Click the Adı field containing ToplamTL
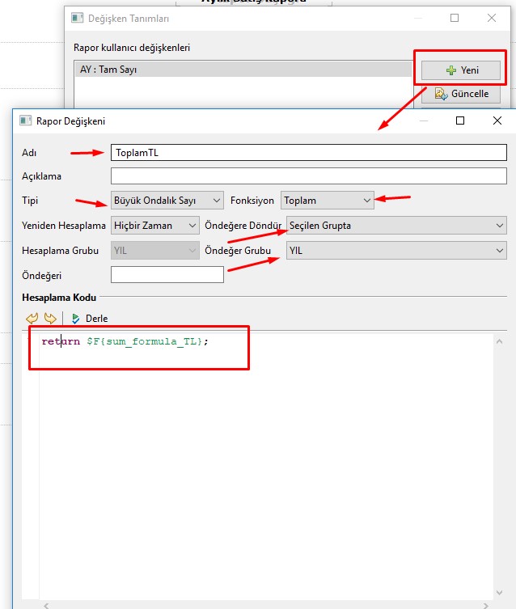516x609 pixels. 308,152
